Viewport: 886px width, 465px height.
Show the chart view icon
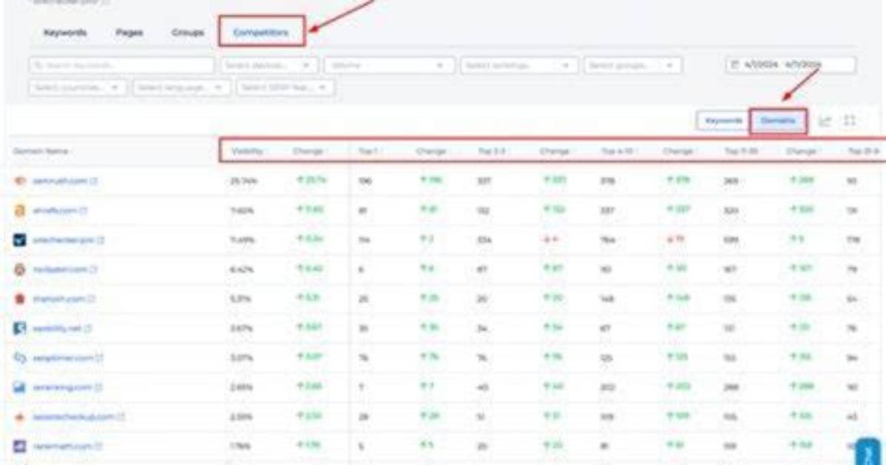[825, 121]
